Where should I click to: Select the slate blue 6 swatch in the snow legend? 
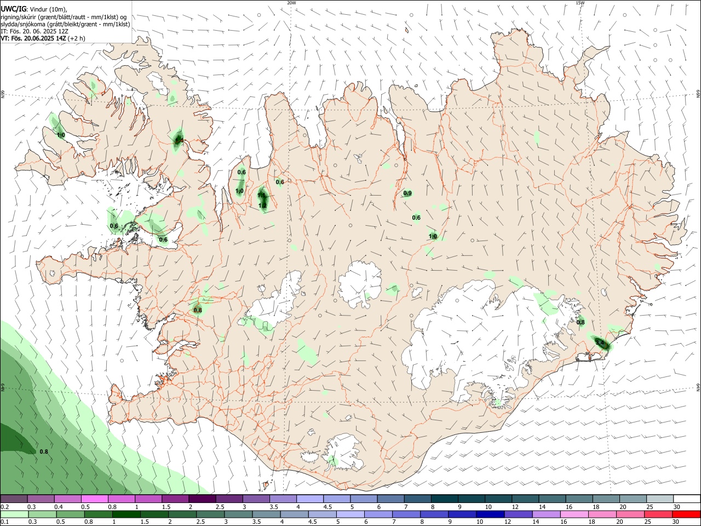coord(391,499)
